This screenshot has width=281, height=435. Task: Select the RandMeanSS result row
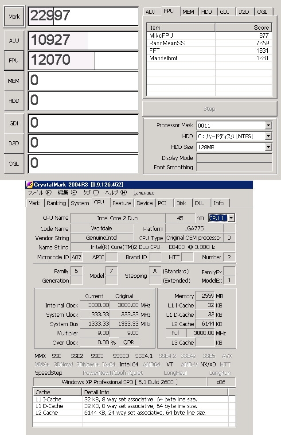click(209, 43)
